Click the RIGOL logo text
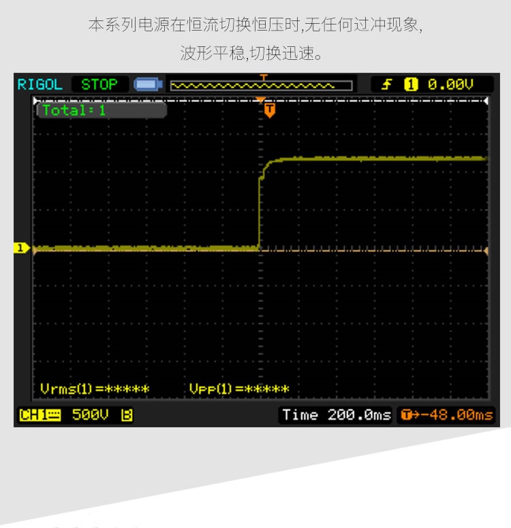Image resolution: width=511 pixels, height=528 pixels. pyautogui.click(x=40, y=84)
